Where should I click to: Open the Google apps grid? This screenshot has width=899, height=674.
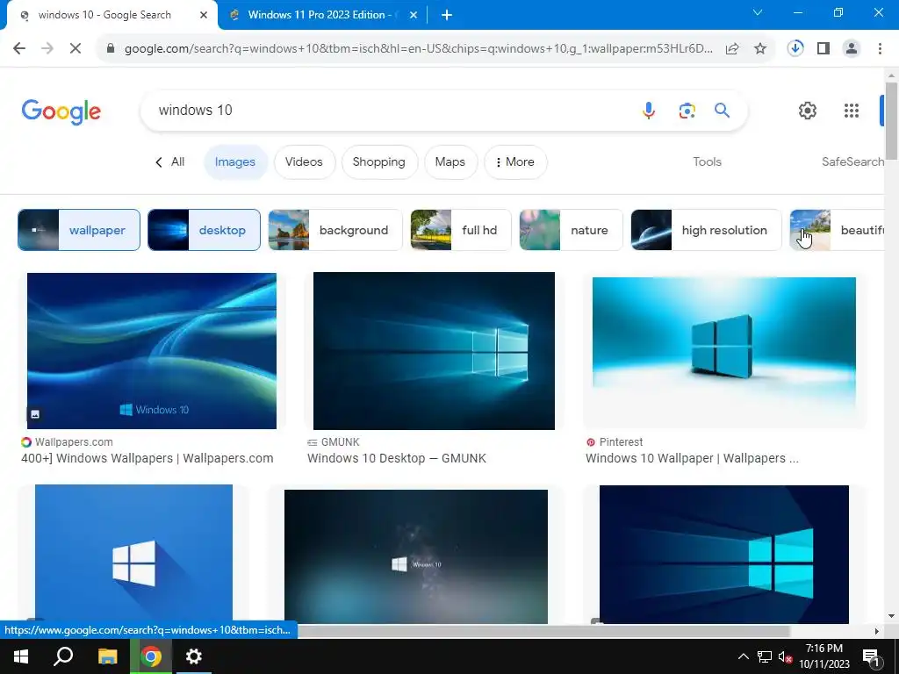852,111
